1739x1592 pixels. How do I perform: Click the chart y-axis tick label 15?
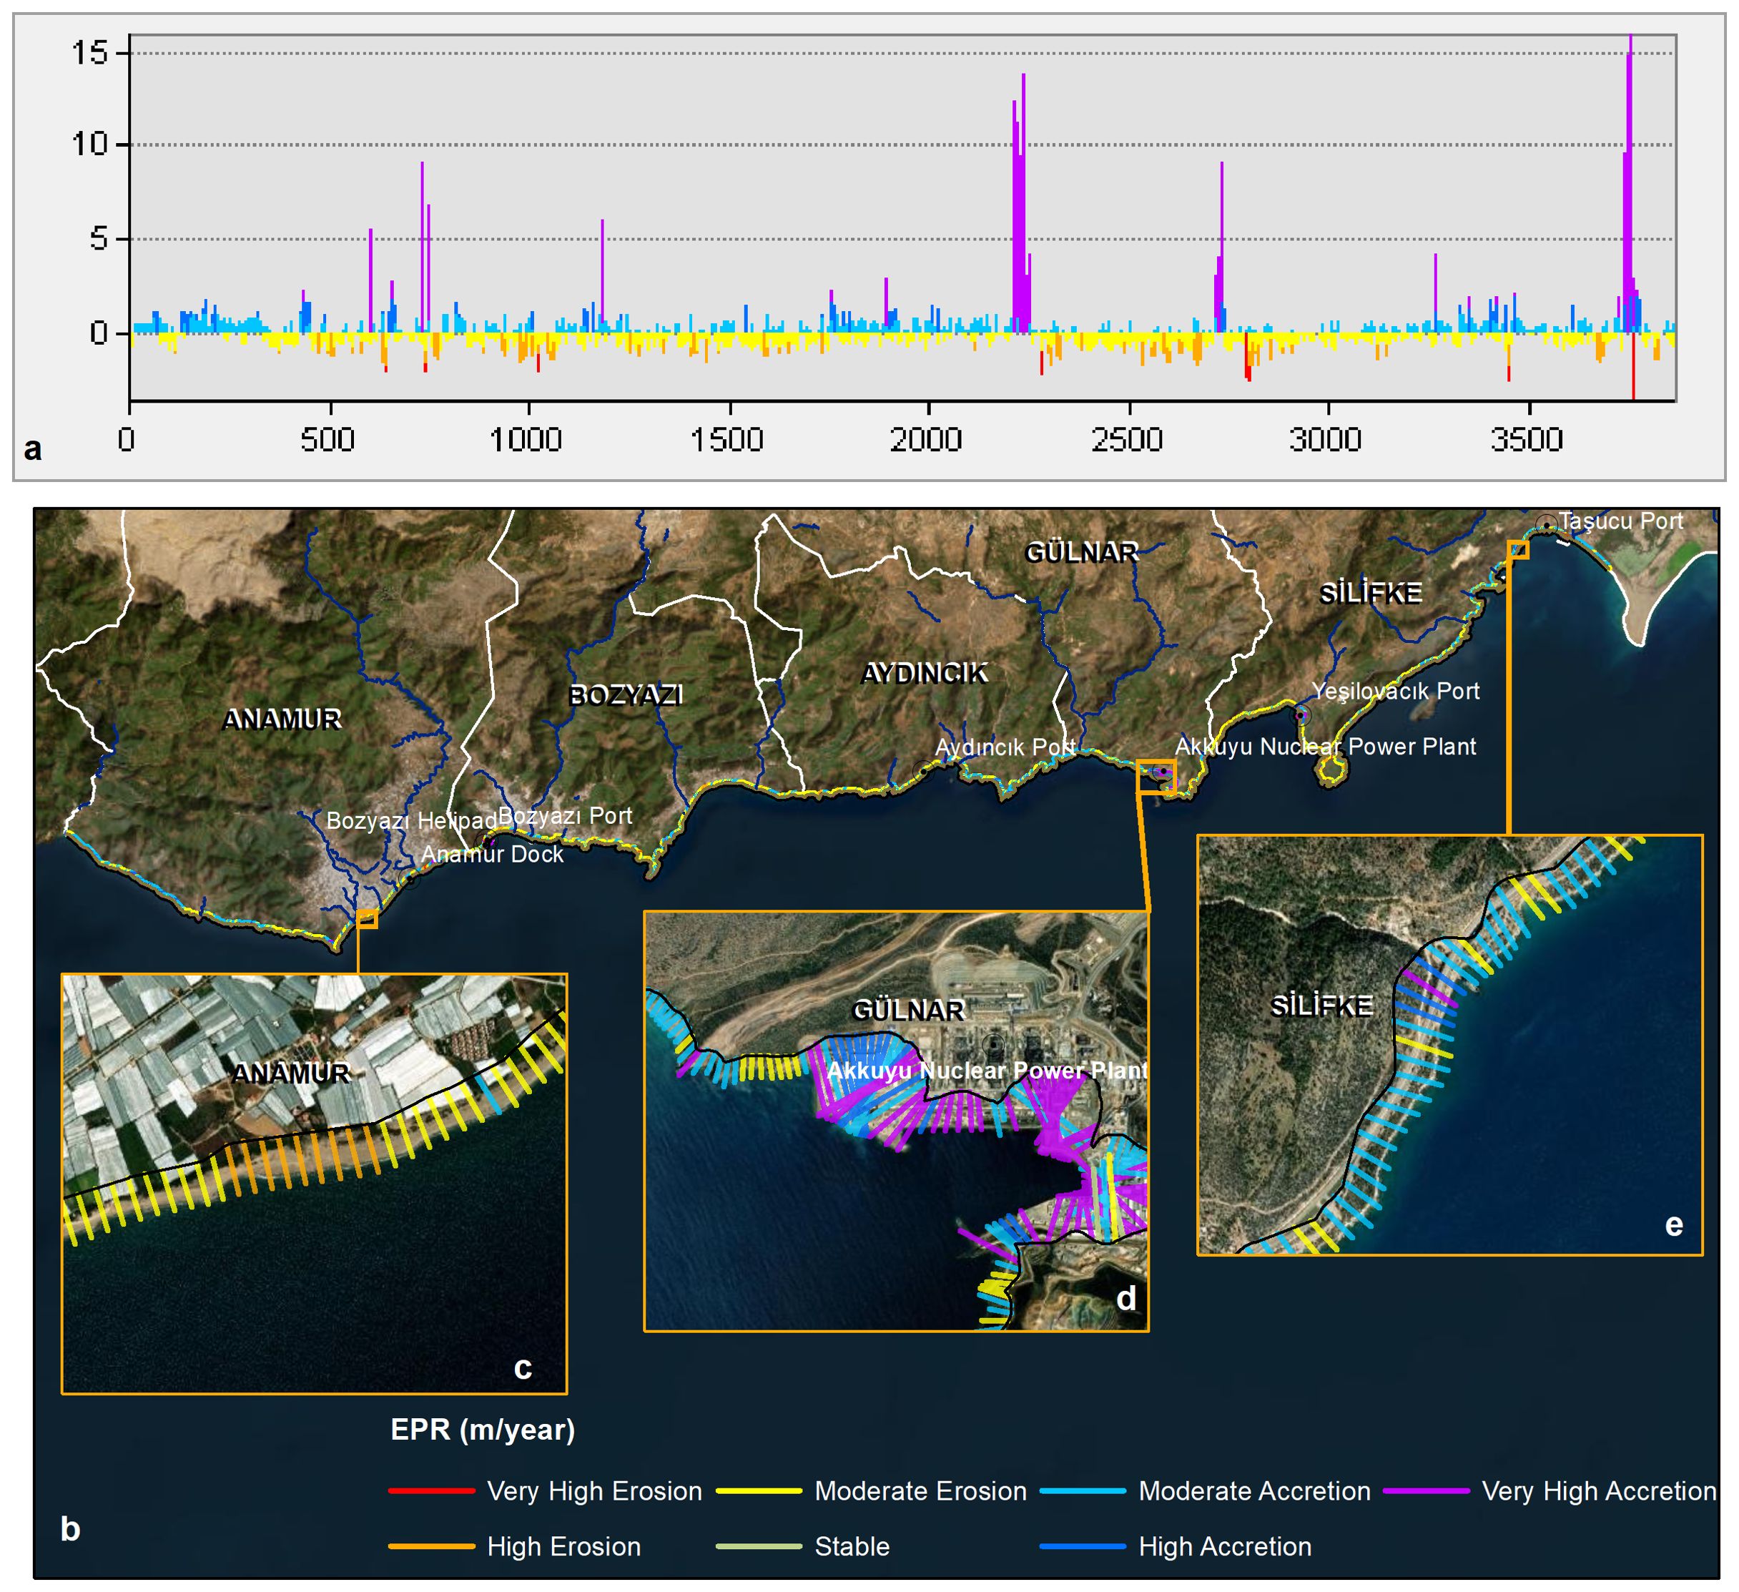[89, 53]
